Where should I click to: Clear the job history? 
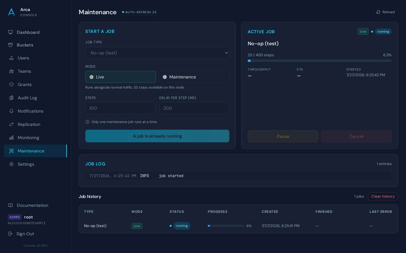pyautogui.click(x=383, y=196)
